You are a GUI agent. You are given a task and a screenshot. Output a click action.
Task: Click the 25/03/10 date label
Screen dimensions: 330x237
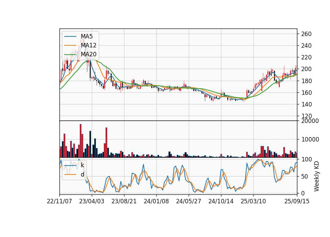click(x=253, y=201)
